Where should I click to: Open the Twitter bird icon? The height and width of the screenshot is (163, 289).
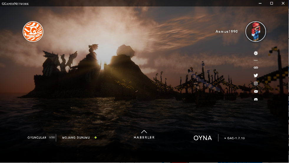click(256, 75)
